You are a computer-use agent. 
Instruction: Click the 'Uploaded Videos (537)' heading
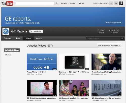click(40, 46)
